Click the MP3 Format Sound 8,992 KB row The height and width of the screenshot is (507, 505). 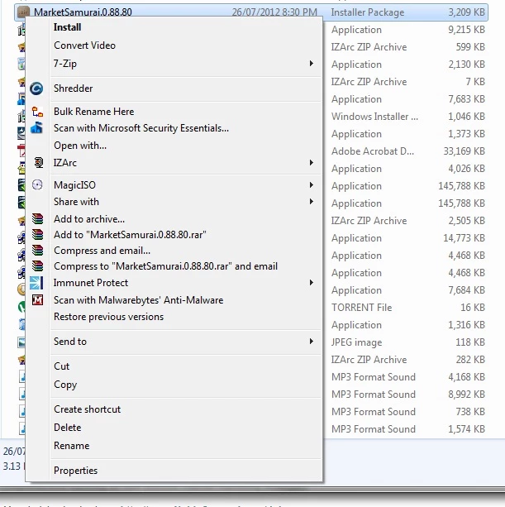point(408,395)
